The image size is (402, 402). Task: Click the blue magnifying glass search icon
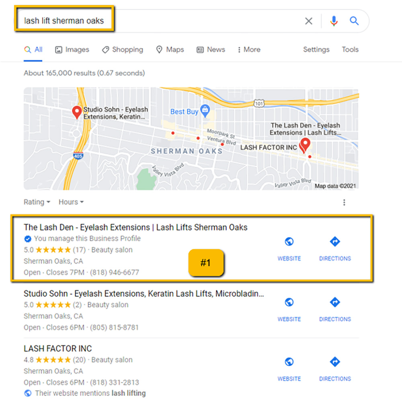click(x=354, y=21)
